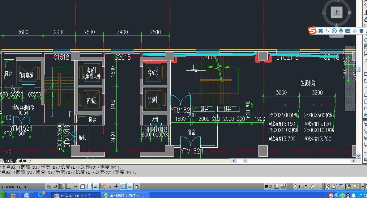Screen dimensions: 367x198
Task: Click the notification bell tray icon
Action: click(354, 196)
